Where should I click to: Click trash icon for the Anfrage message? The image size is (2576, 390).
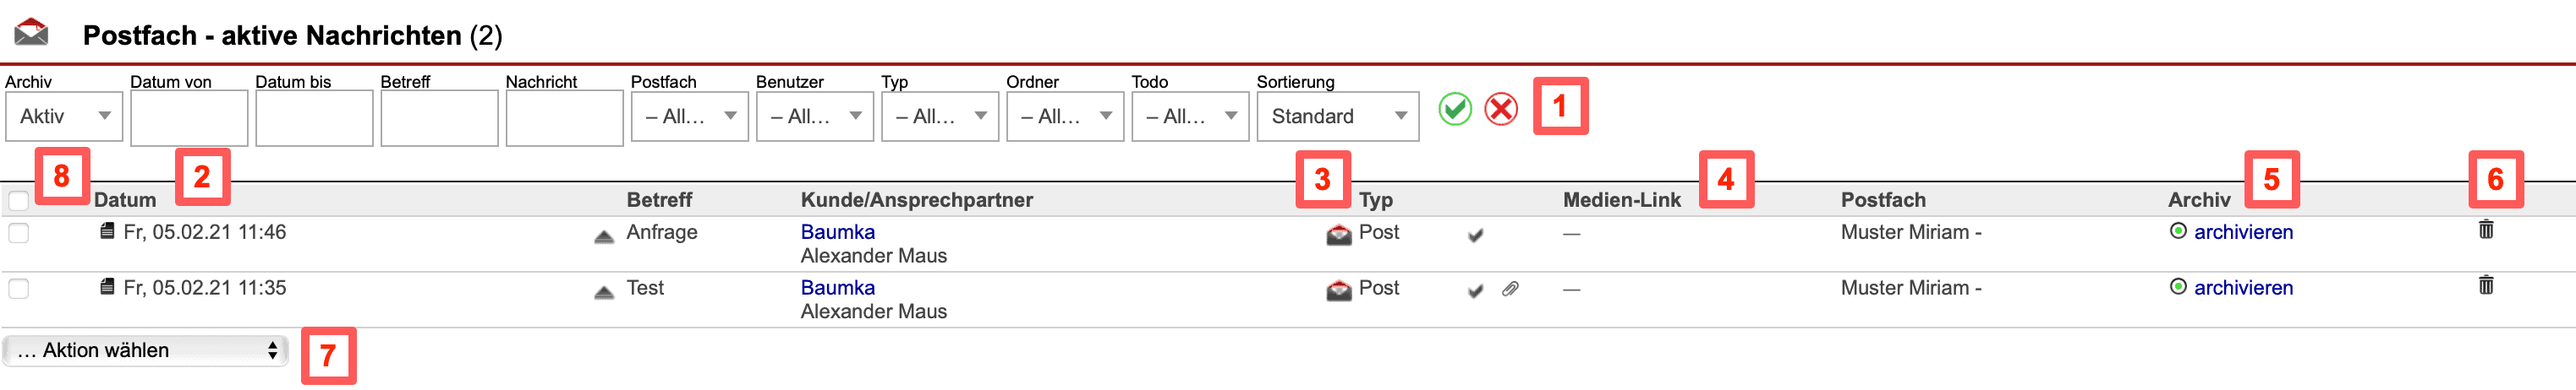[x=2485, y=230]
